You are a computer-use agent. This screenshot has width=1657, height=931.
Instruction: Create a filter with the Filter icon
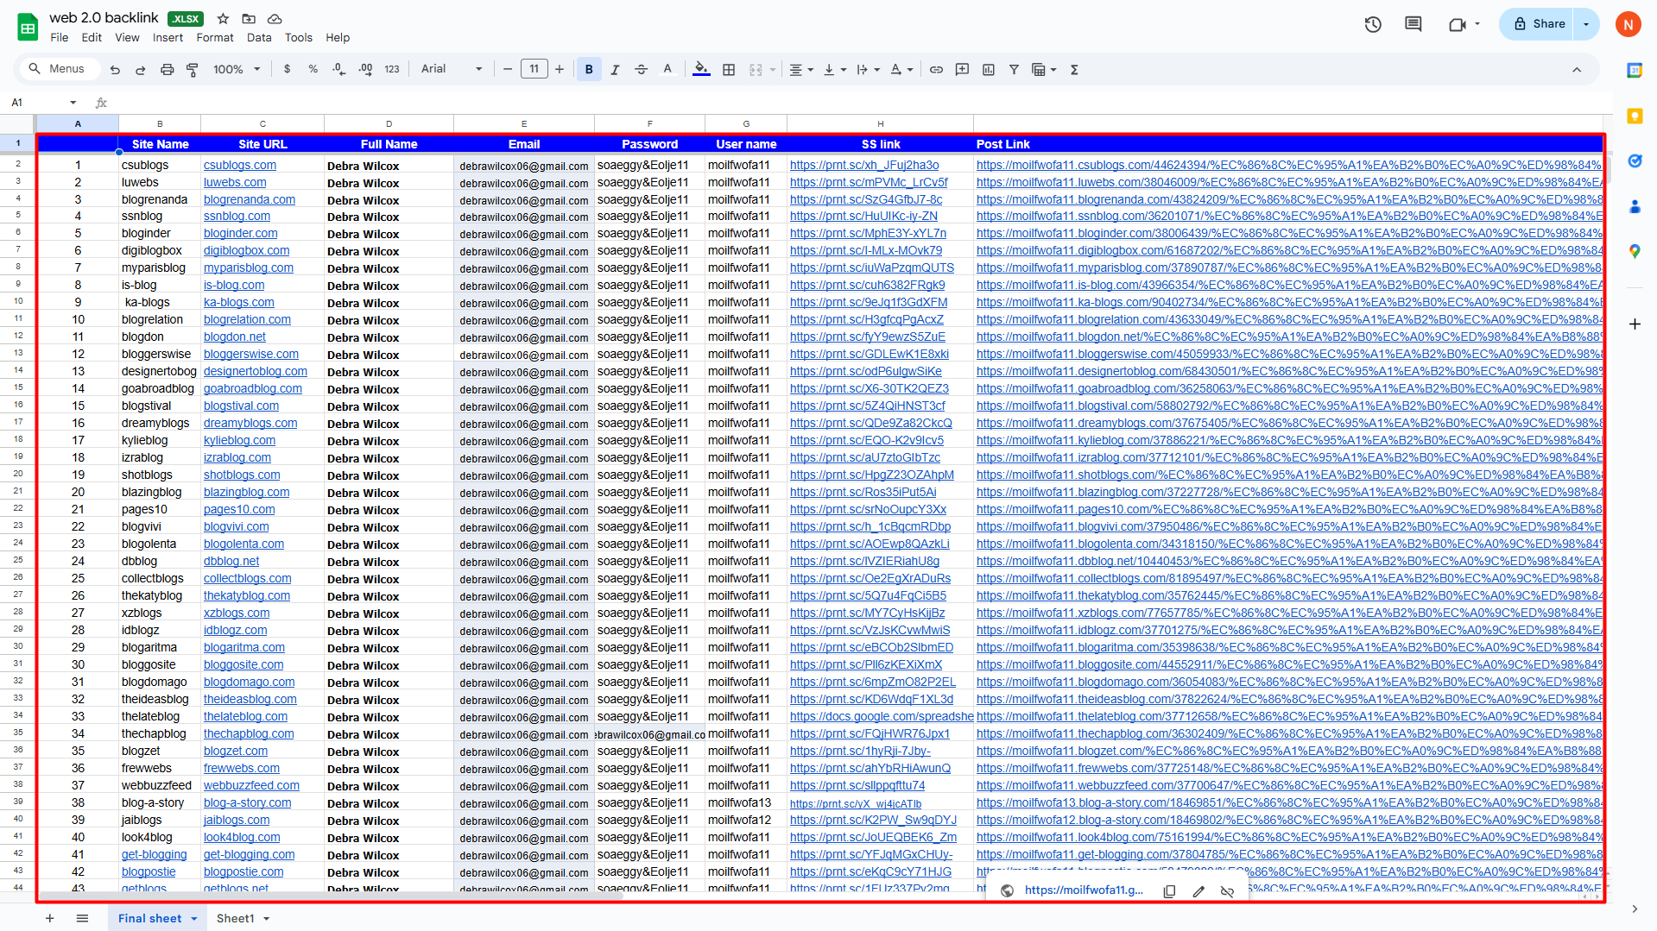[x=1015, y=69]
